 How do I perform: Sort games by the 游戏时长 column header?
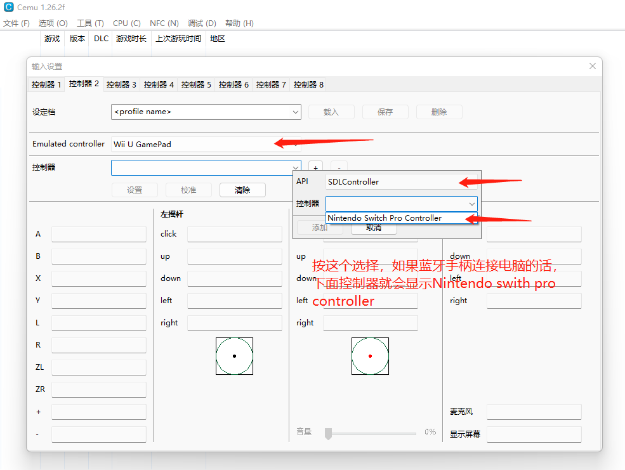tap(131, 38)
